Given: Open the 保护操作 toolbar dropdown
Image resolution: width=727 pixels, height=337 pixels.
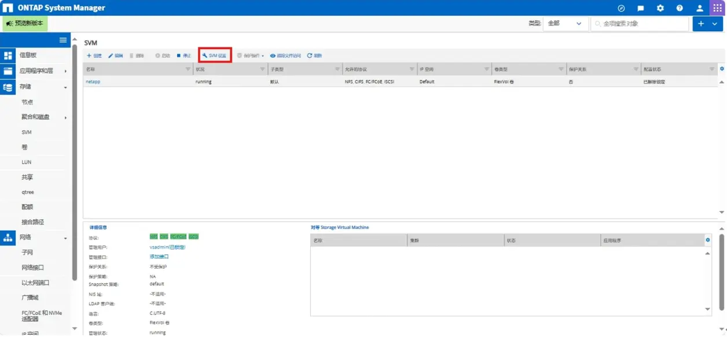Looking at the screenshot, I should (250, 55).
